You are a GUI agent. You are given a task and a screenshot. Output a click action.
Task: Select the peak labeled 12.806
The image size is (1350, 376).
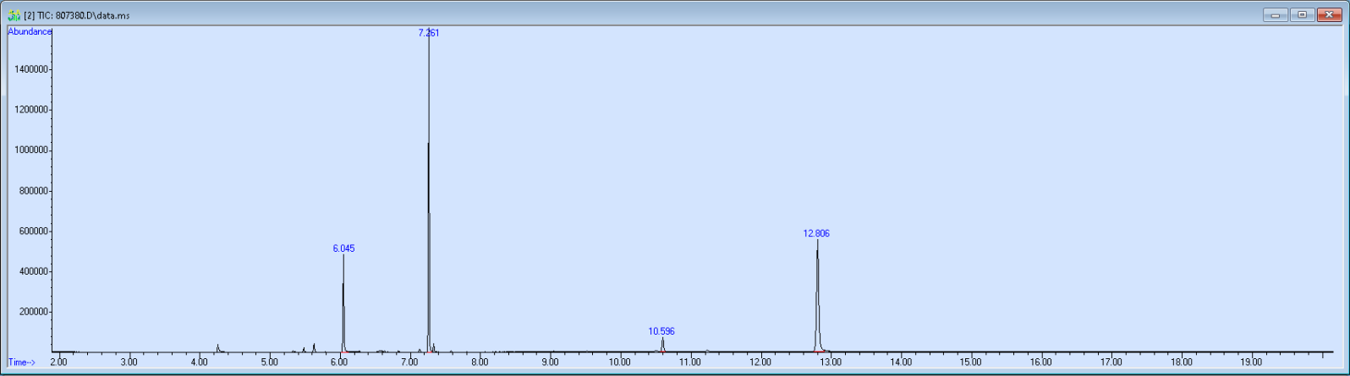(817, 233)
